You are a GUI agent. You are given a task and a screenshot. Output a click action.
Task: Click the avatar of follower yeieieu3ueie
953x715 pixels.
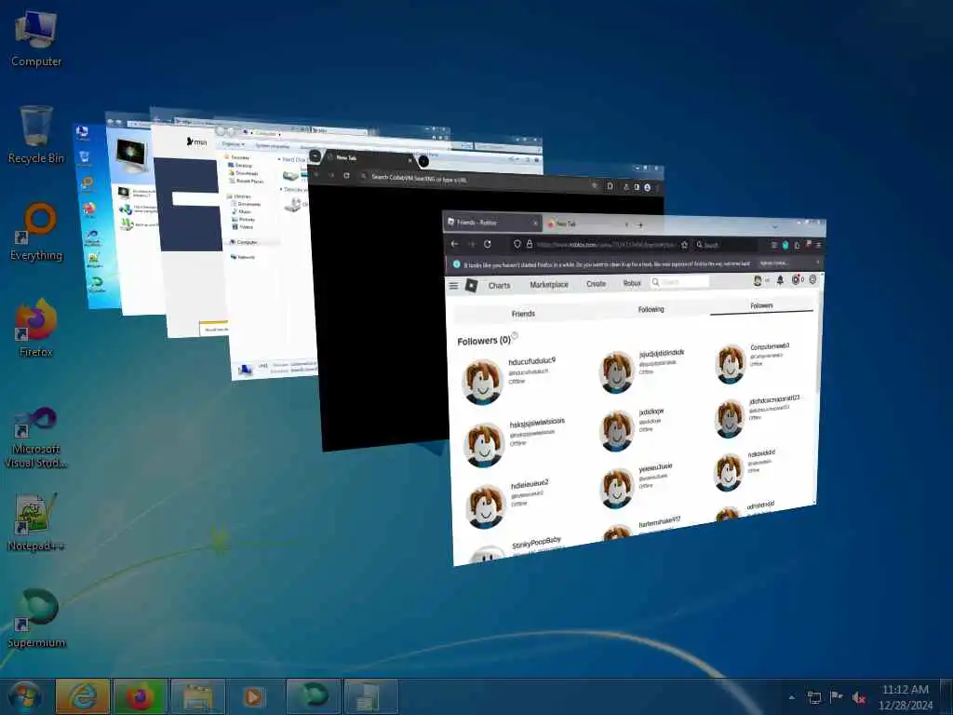(617, 487)
